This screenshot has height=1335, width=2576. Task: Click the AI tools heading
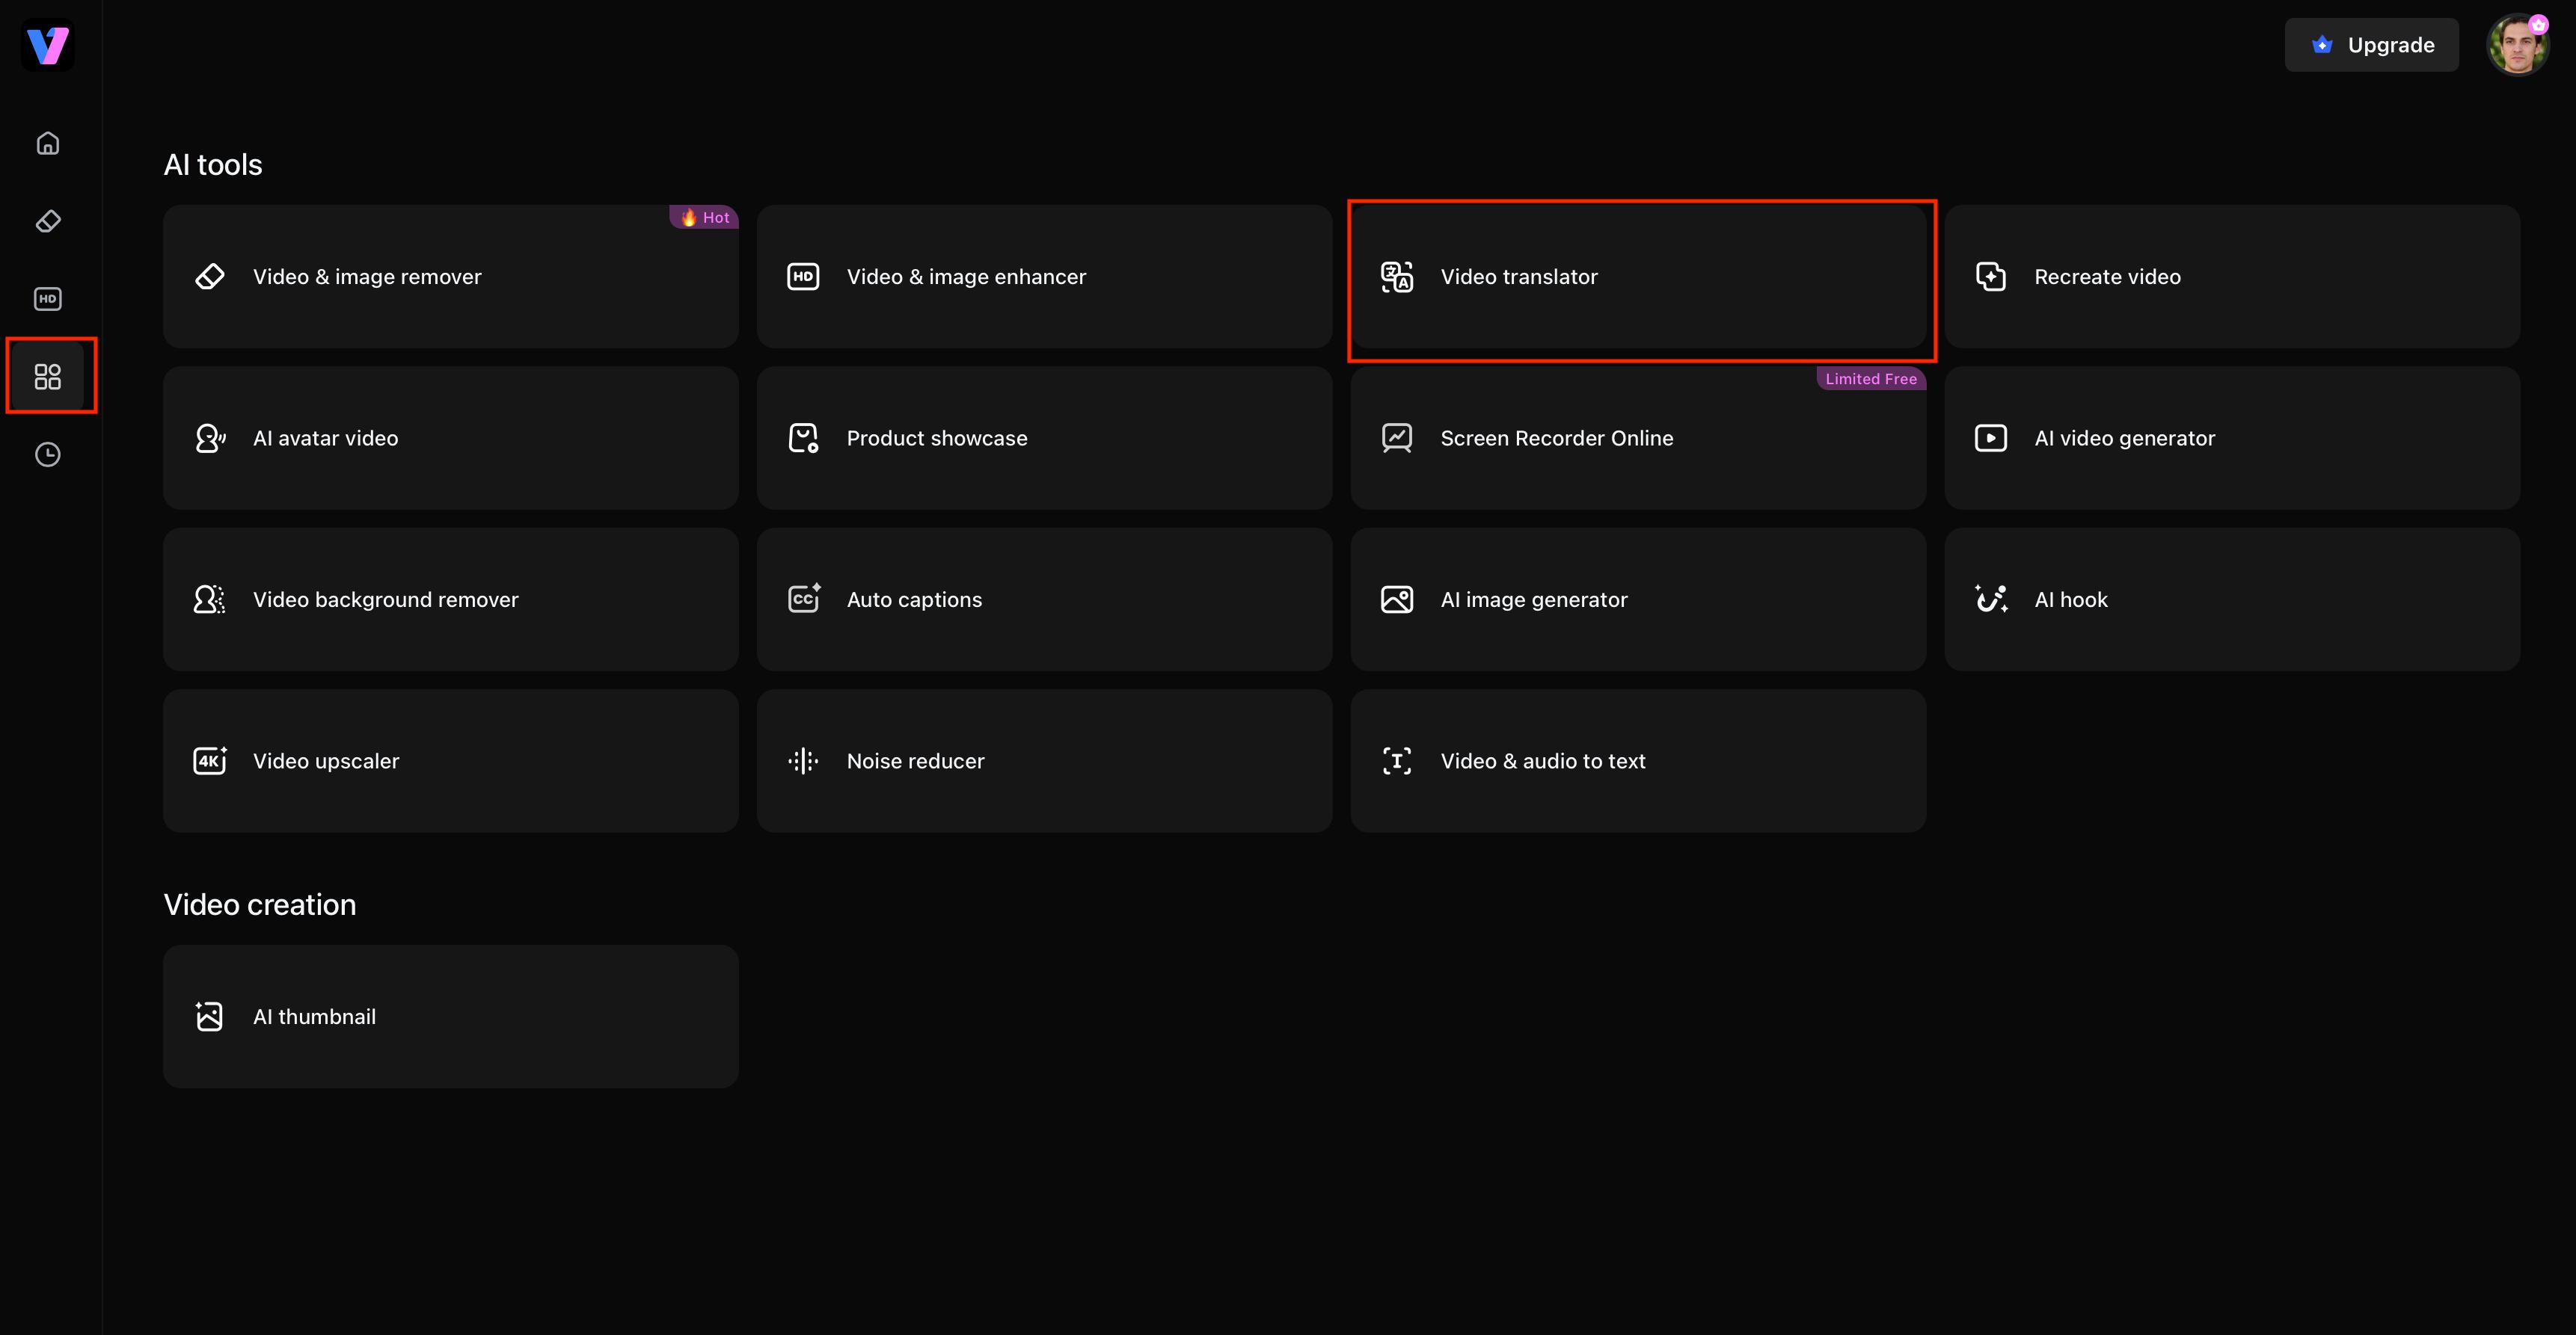(213, 165)
